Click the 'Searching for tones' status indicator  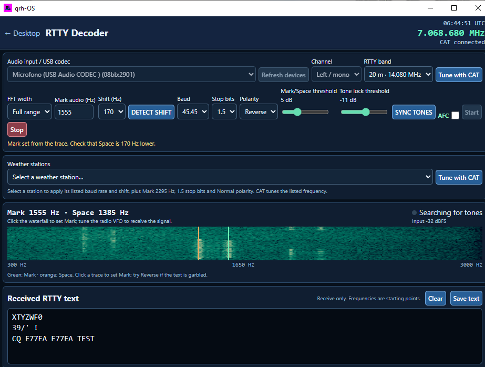[x=447, y=212]
